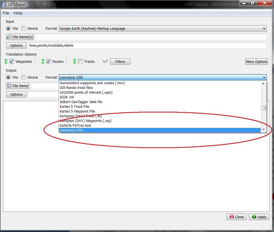274x232 pixels.
Task: Click the More Options button
Action: tap(256, 61)
